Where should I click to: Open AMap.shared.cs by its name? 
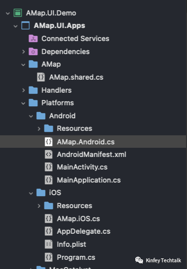coord(76,77)
